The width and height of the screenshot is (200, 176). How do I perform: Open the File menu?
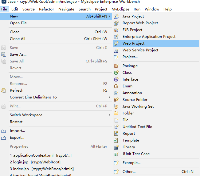point(4,9)
